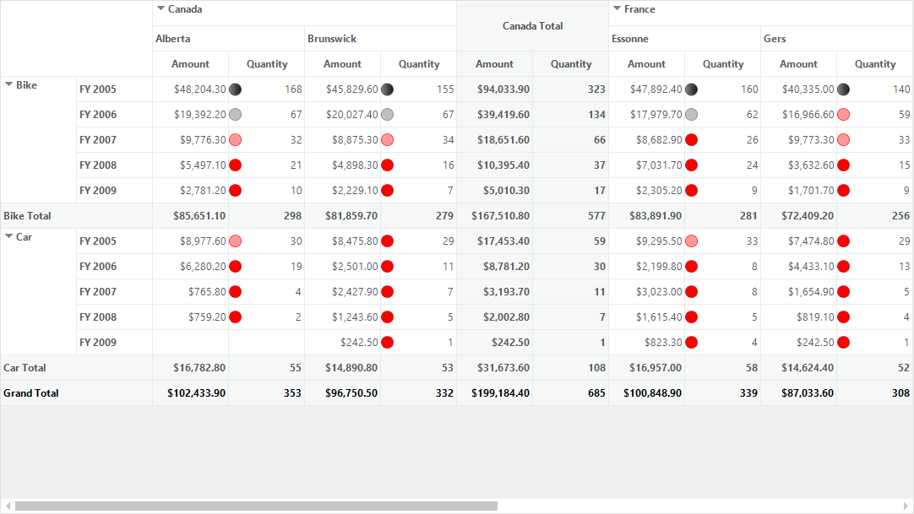The width and height of the screenshot is (914, 514).
Task: Click the red indicator beside $8,475.80
Action: coord(387,241)
